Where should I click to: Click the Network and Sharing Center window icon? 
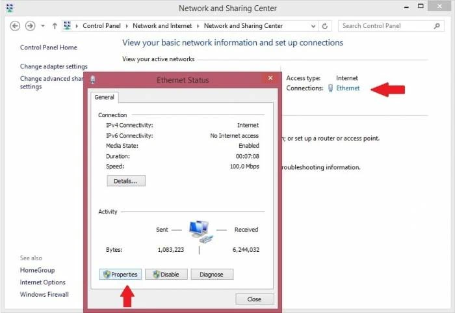coord(10,8)
